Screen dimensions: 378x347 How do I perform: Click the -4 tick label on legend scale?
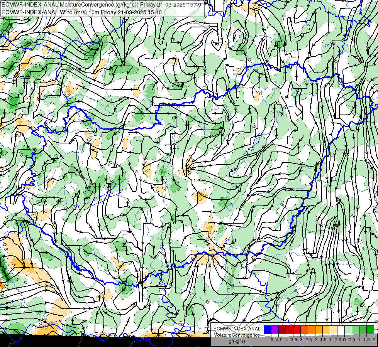pyautogui.click(x=286, y=340)
